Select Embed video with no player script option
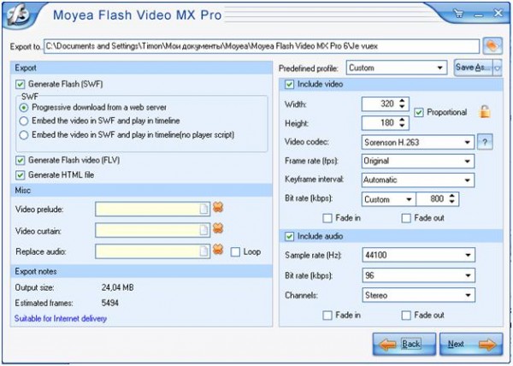 (x=23, y=135)
